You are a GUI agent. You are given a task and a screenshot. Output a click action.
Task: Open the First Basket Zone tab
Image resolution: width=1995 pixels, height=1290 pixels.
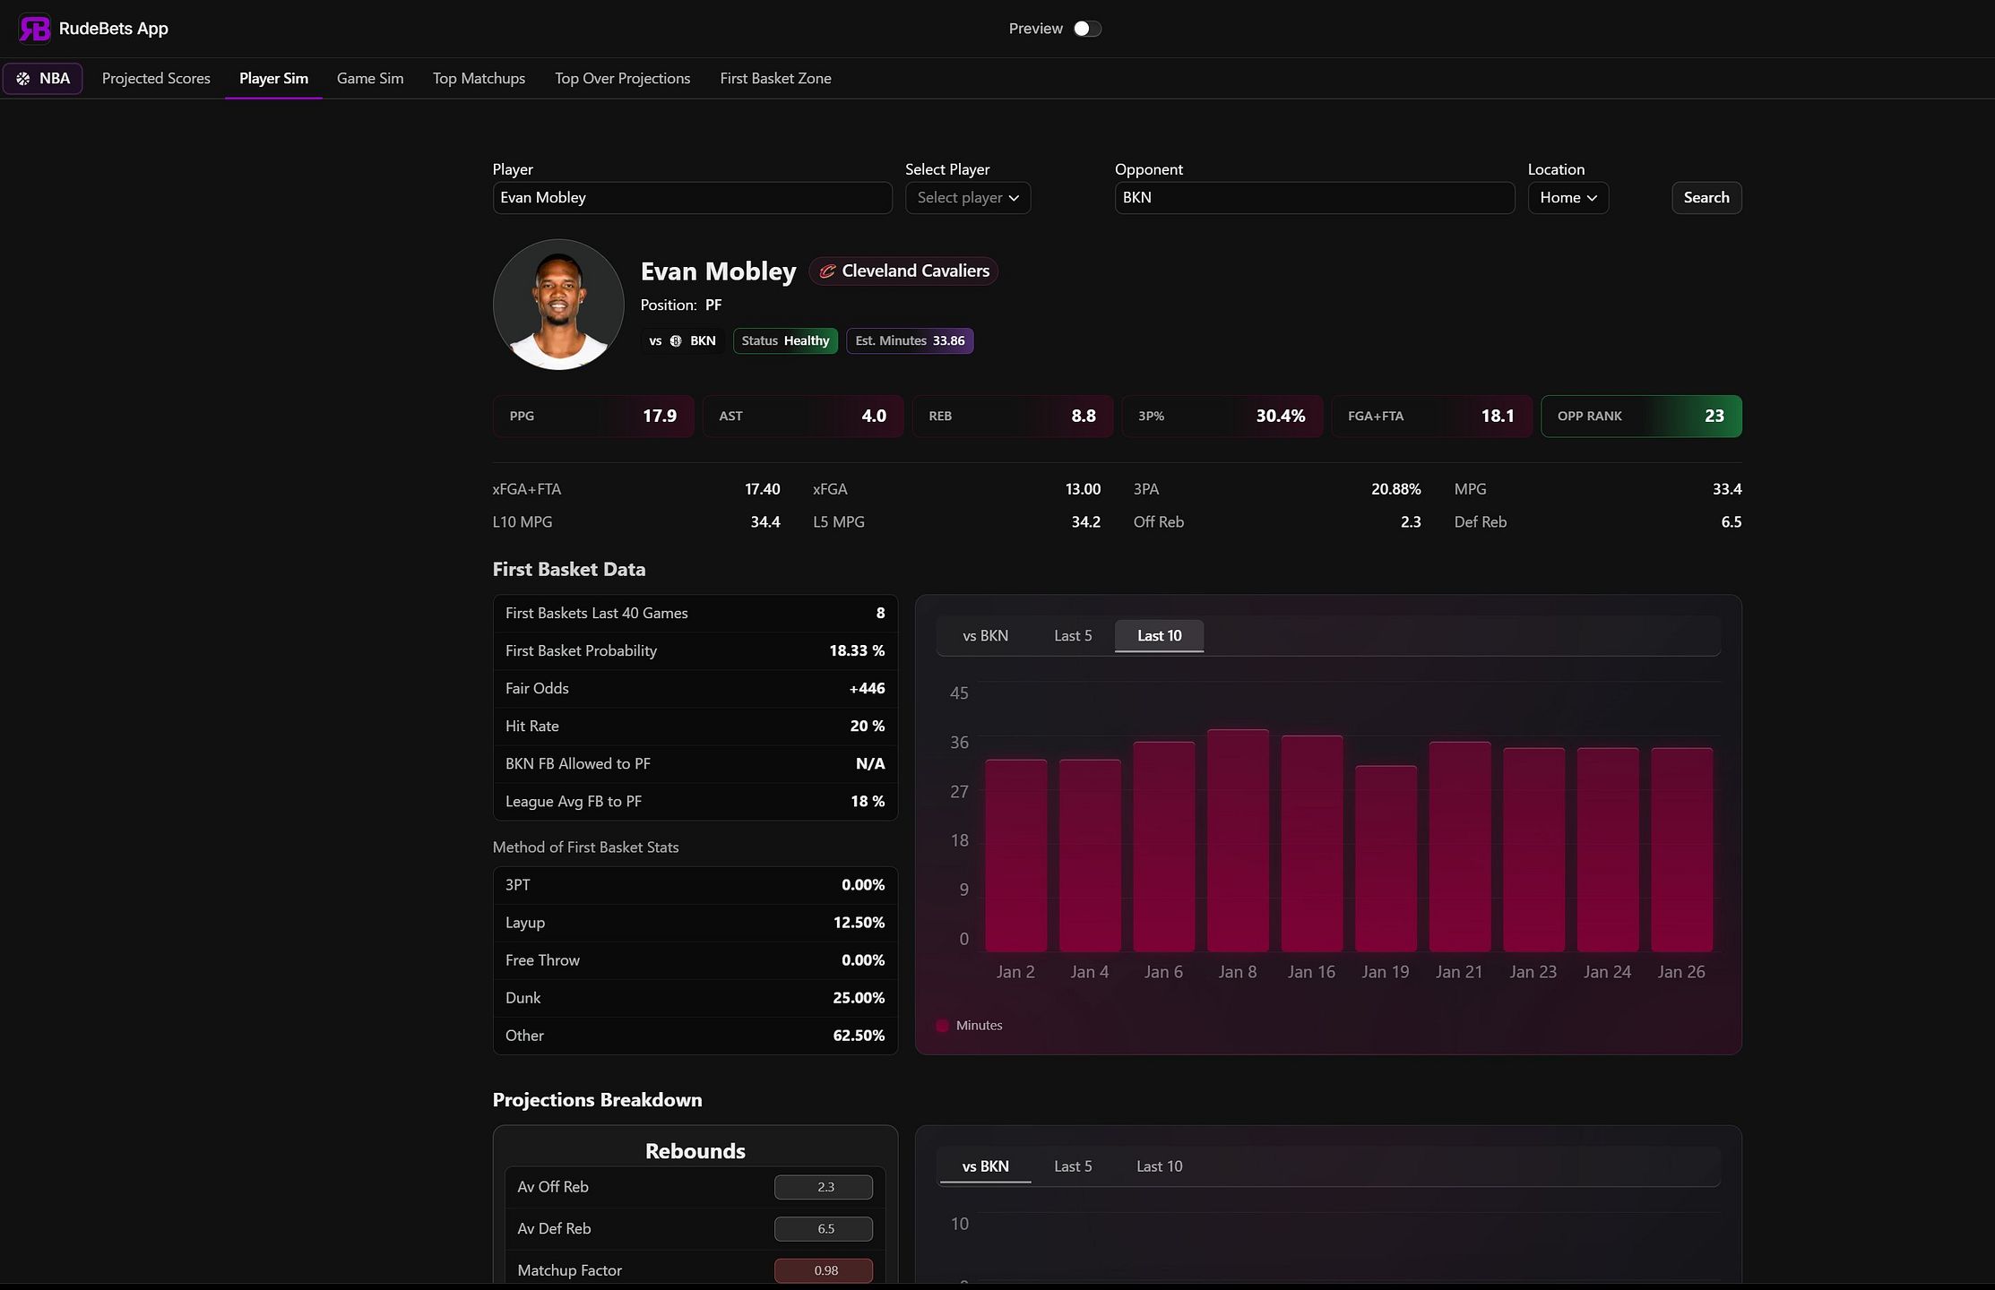pyautogui.click(x=775, y=79)
